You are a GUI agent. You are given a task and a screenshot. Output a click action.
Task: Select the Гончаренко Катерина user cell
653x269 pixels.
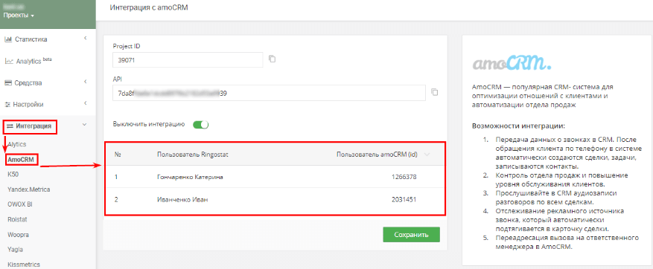[x=190, y=177]
